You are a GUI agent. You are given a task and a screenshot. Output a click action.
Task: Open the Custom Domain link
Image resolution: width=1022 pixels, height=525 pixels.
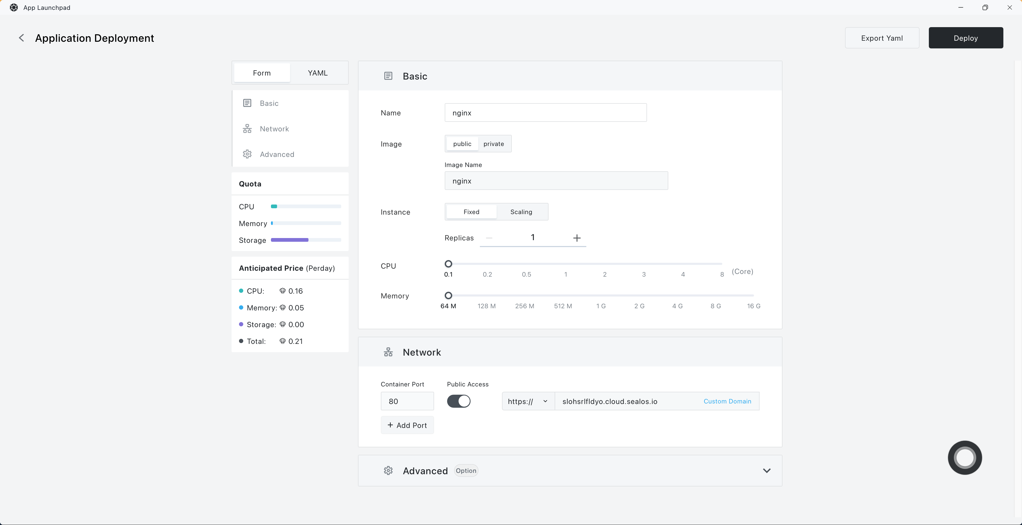pyautogui.click(x=727, y=401)
